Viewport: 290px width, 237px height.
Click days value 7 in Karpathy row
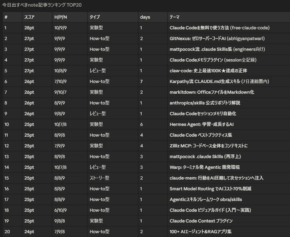(153, 82)
